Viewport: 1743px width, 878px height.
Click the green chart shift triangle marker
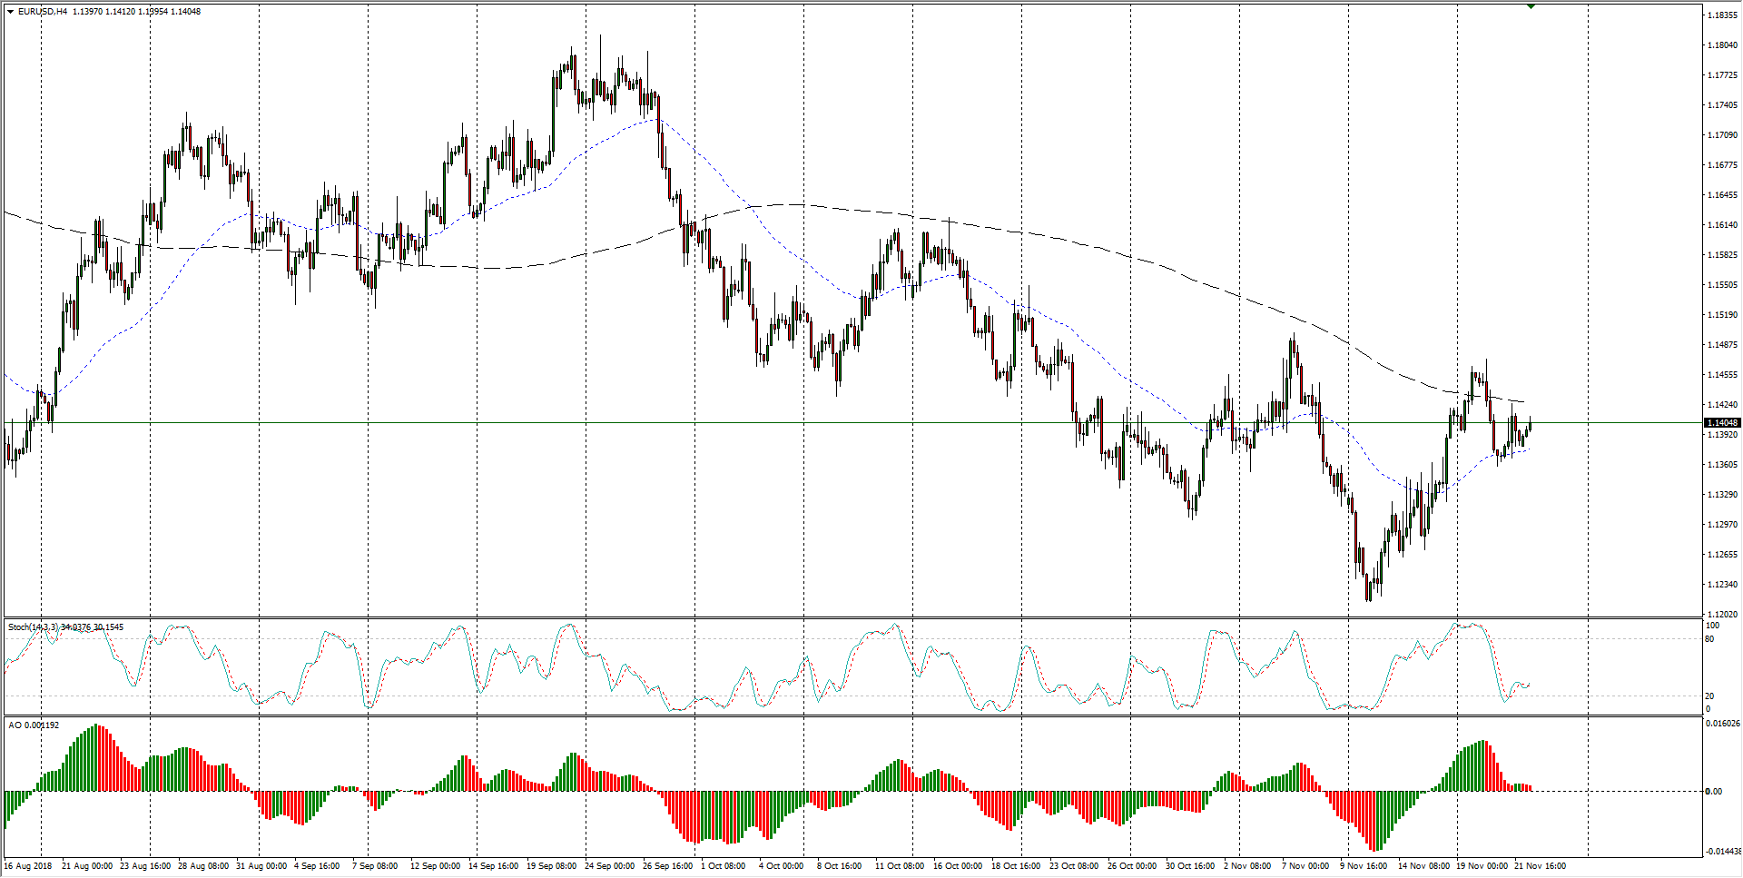(1531, 6)
